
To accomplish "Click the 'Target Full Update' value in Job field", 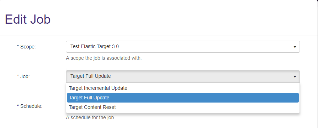I will tap(90, 76).
